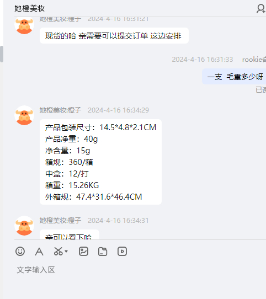Send an image via picture icon
The width and height of the screenshot is (266, 299).
(83, 252)
